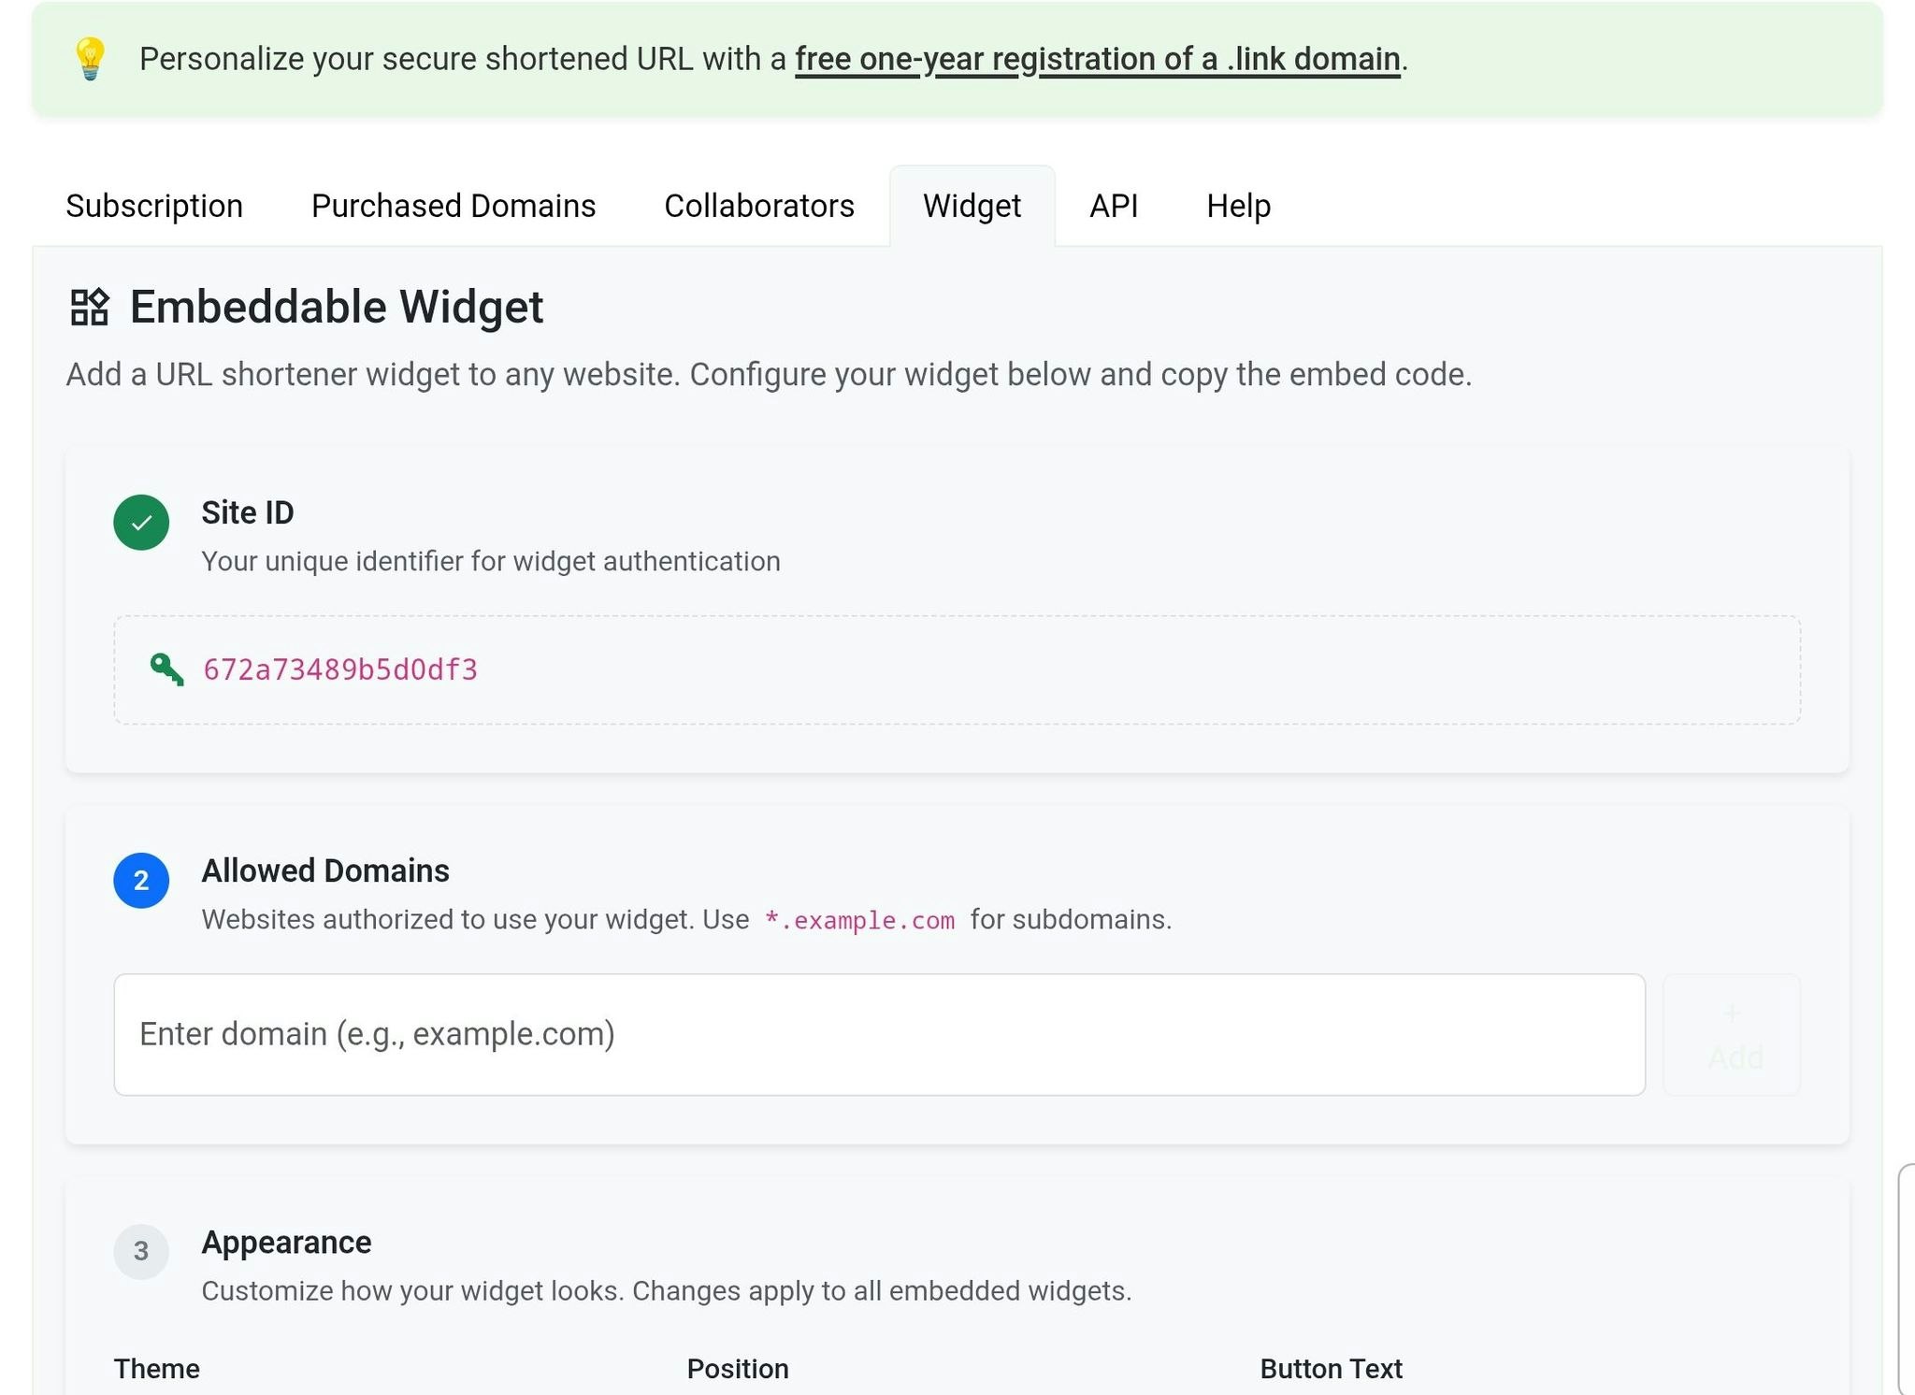Click the domain entry input field

879,1034
